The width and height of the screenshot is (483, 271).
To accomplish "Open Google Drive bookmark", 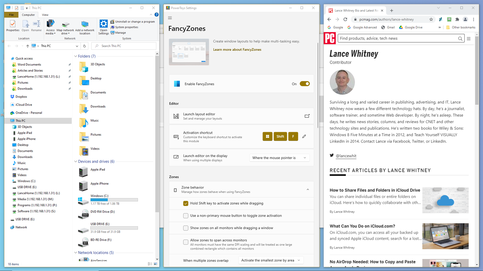I will tap(411, 28).
